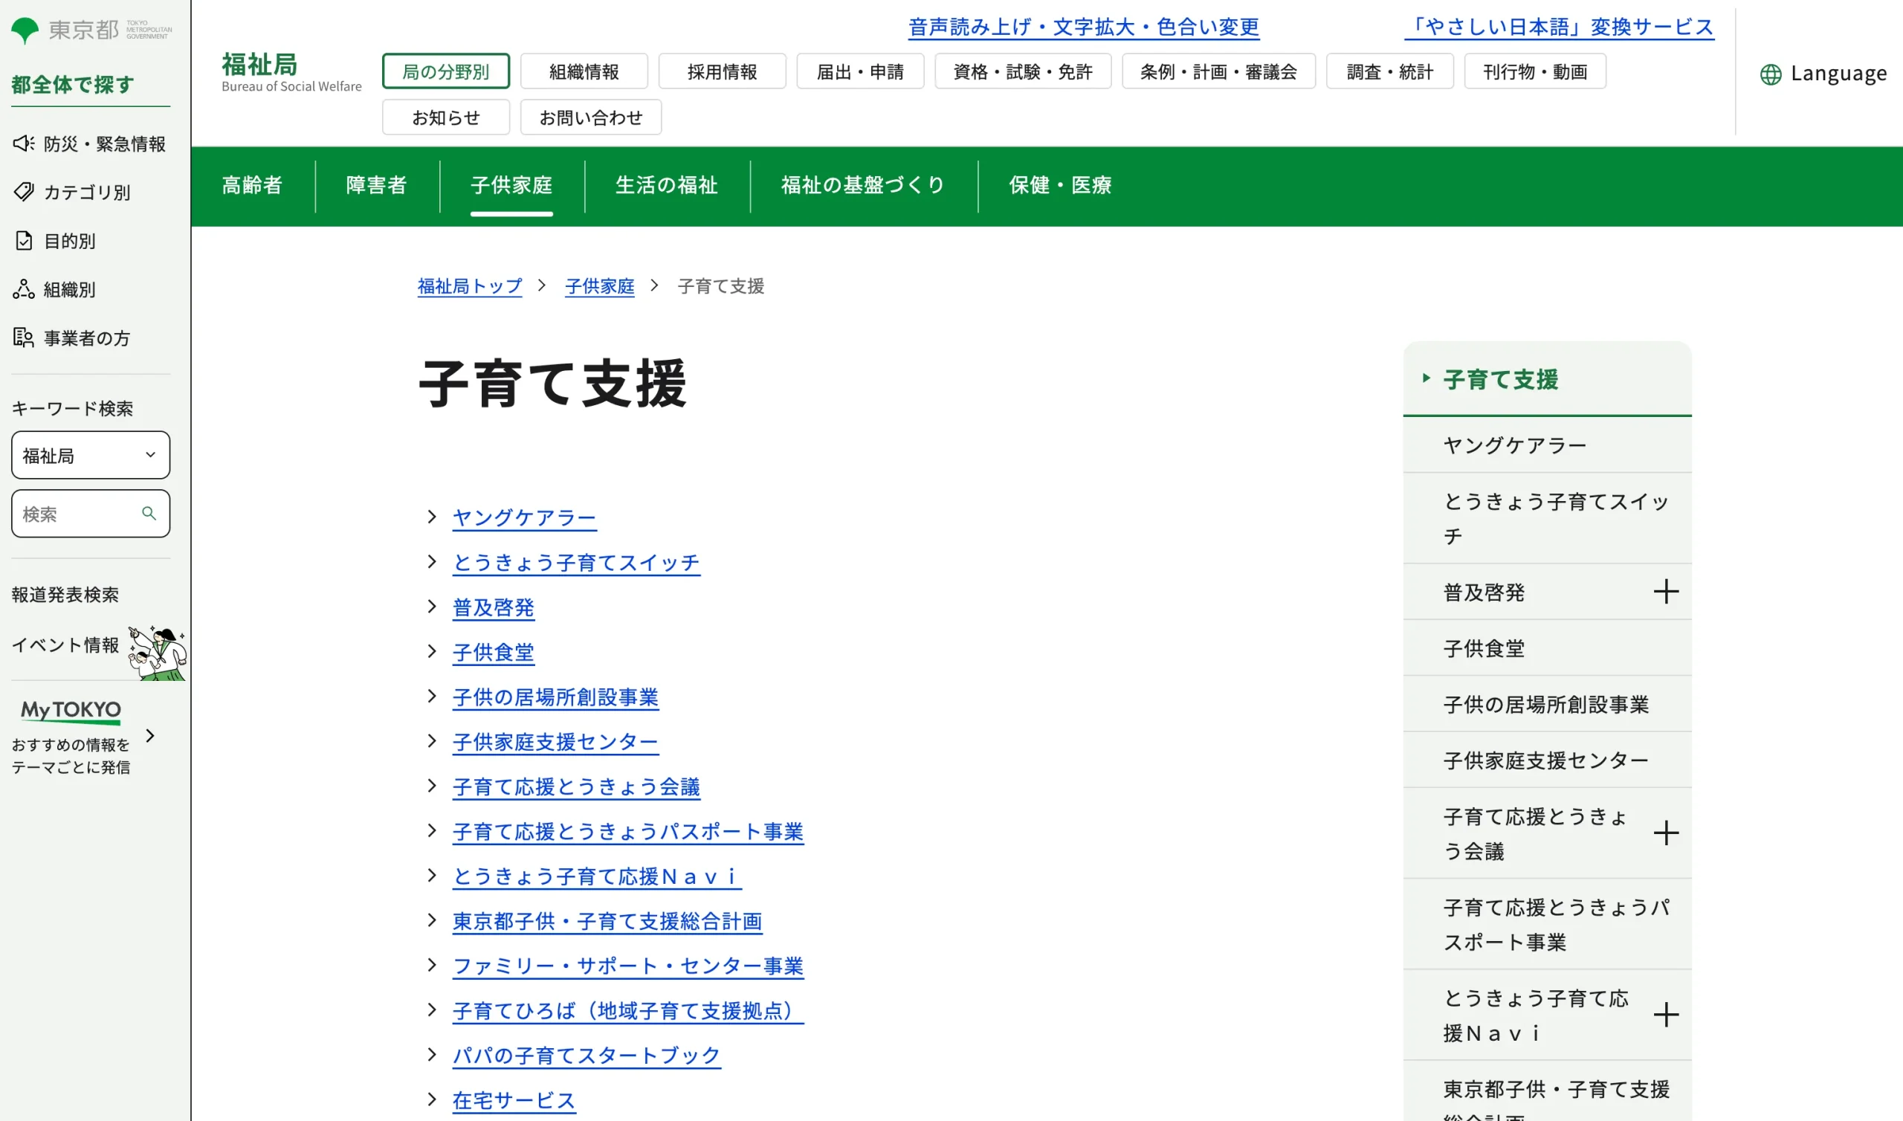Select the 生活の福祉 green navigation tab
The height and width of the screenshot is (1121, 1903).
coord(667,186)
